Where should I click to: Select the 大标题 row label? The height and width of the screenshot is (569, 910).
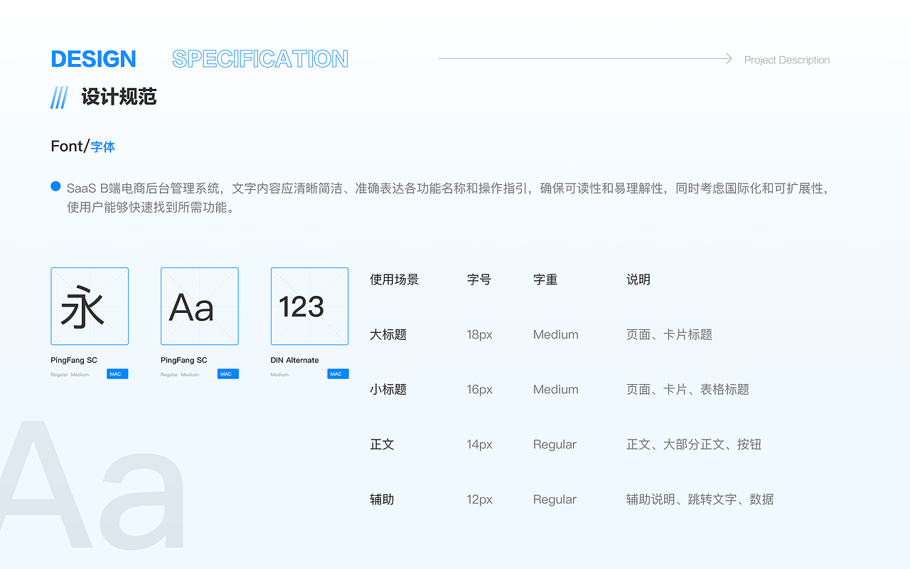tap(388, 334)
